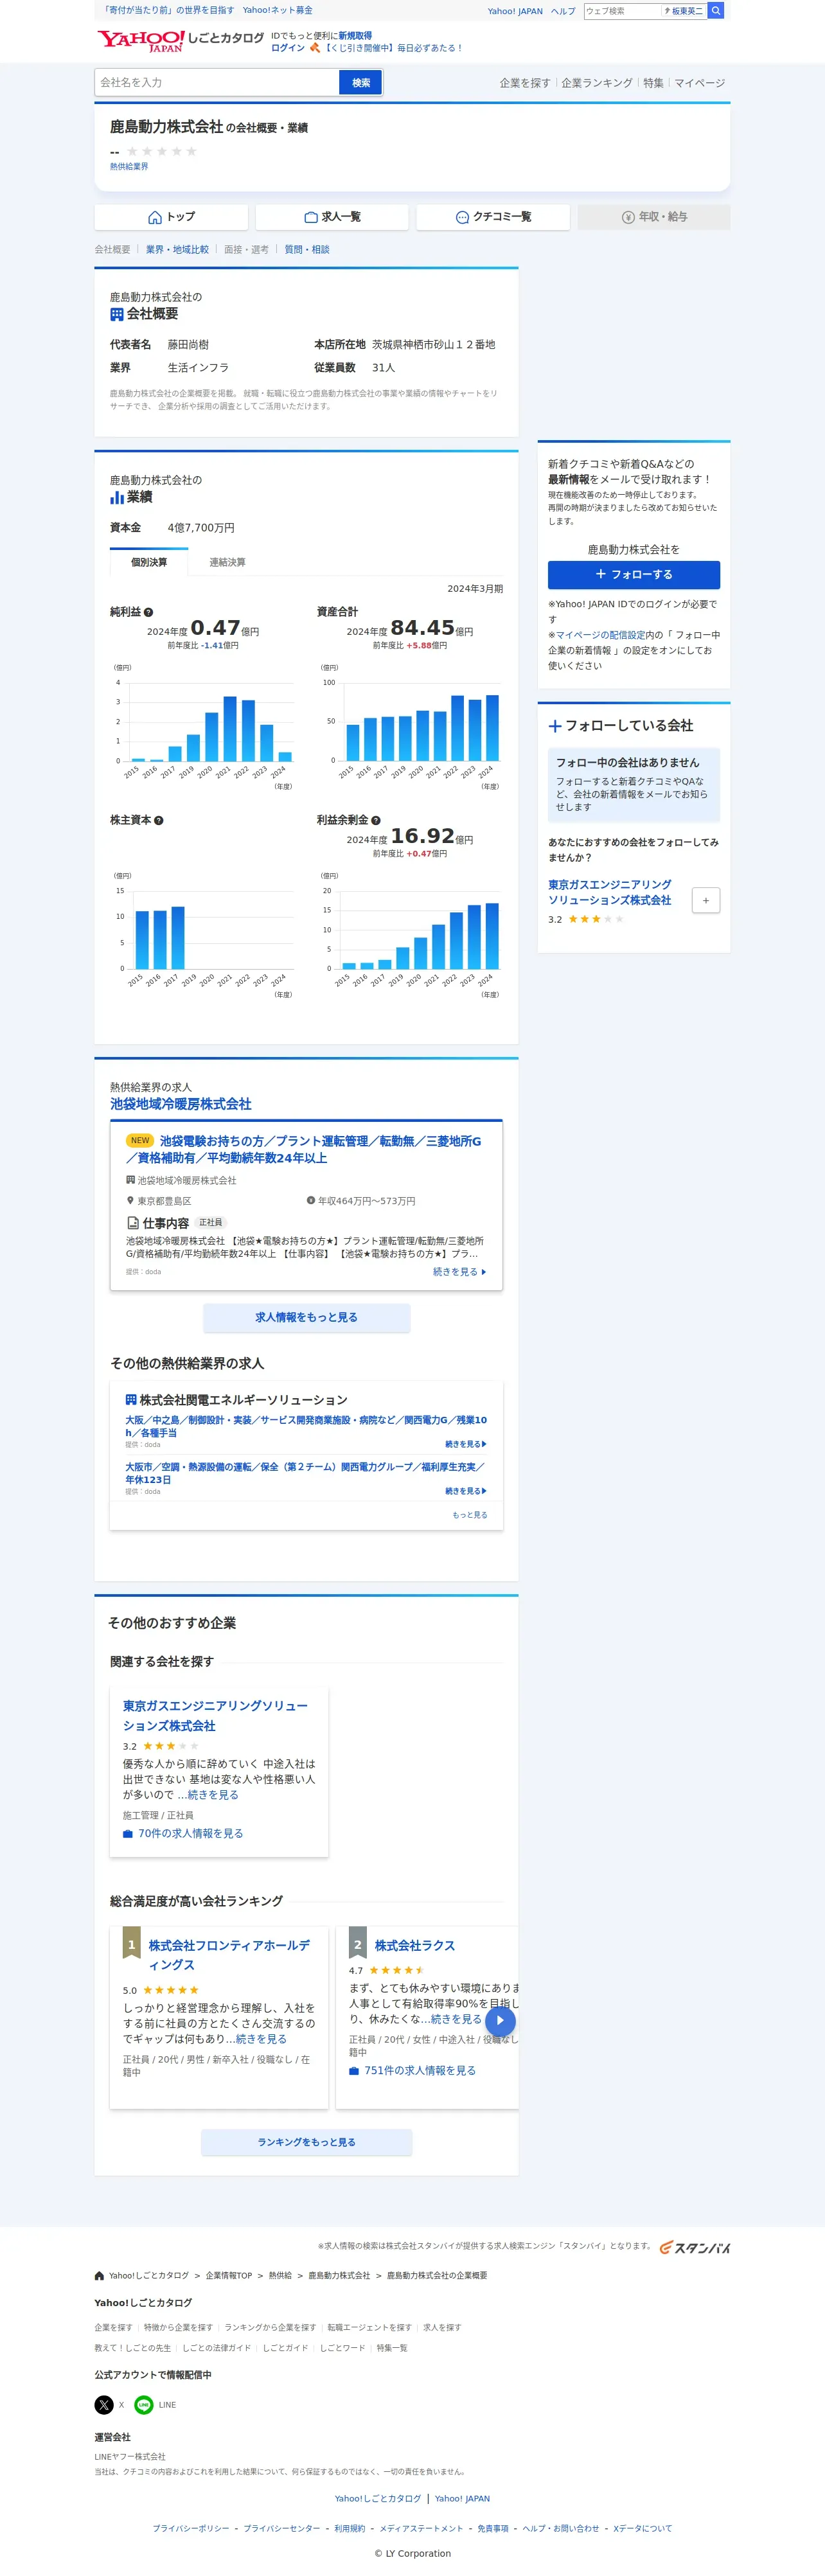This screenshot has width=825, height=2576.
Task: Open the トップ tab
Action: click(171, 217)
